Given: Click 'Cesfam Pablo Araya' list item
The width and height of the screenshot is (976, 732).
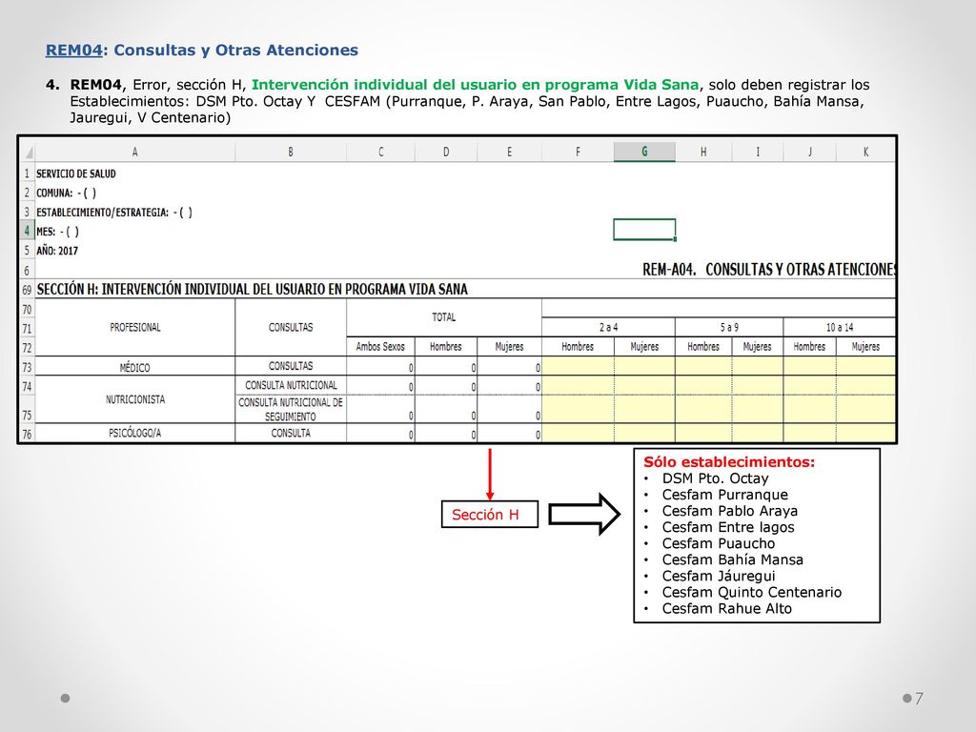Looking at the screenshot, I should [729, 511].
